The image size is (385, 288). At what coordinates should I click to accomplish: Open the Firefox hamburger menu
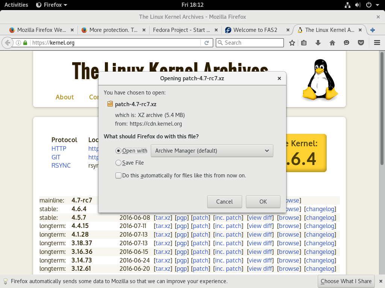(x=377, y=43)
